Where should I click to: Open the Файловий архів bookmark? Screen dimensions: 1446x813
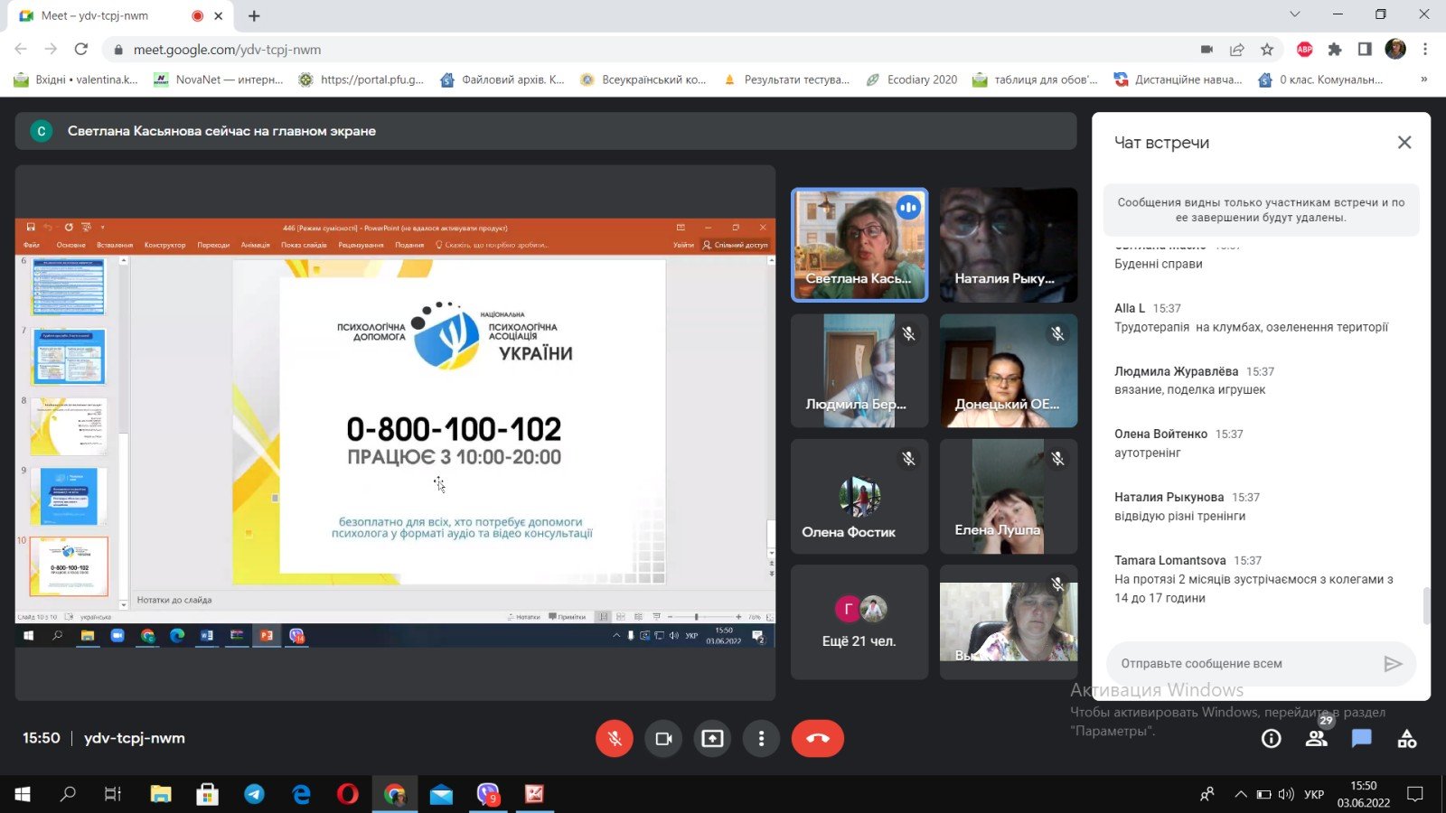[x=502, y=79]
